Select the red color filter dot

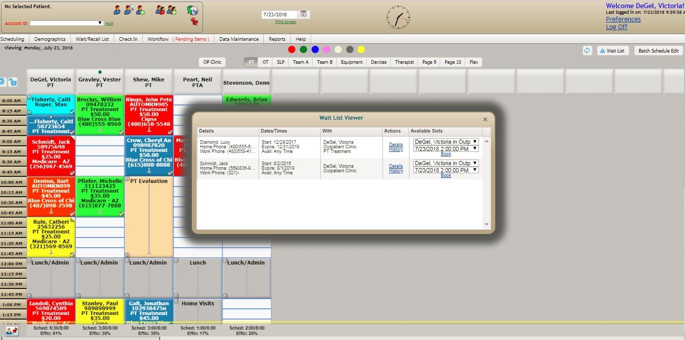tap(292, 49)
